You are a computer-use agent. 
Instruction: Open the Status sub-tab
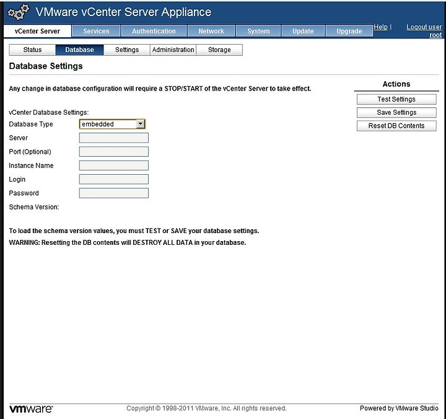(32, 50)
